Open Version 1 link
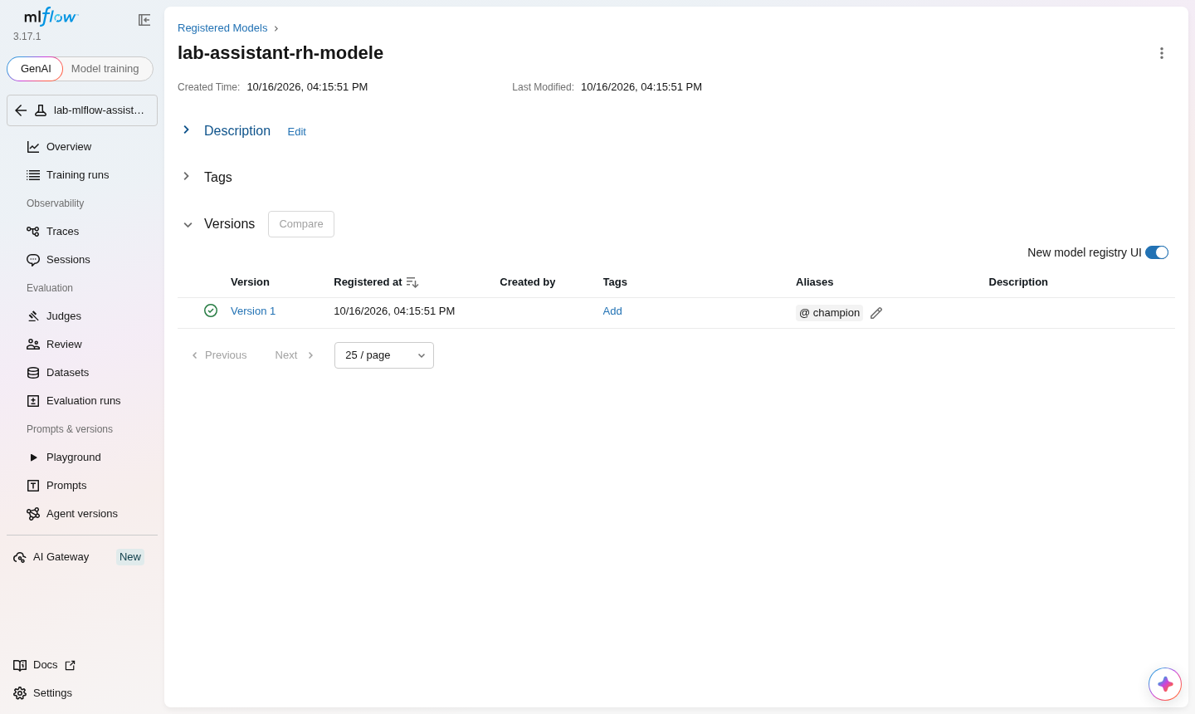The width and height of the screenshot is (1195, 714). pos(253,311)
